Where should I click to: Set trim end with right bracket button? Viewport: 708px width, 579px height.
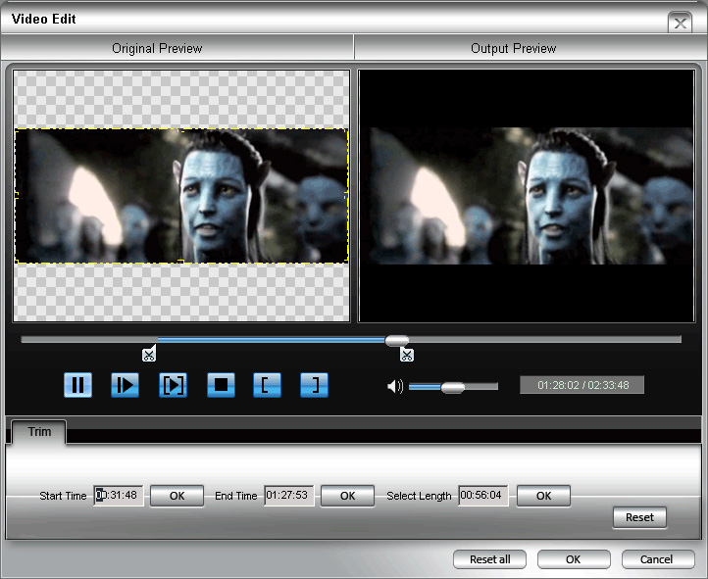point(314,385)
